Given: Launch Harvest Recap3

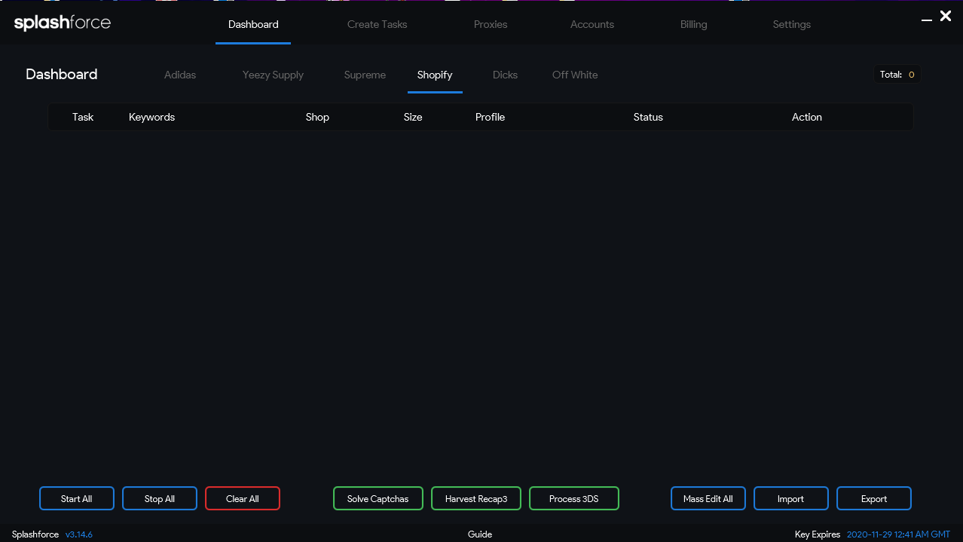Looking at the screenshot, I should (x=475, y=498).
